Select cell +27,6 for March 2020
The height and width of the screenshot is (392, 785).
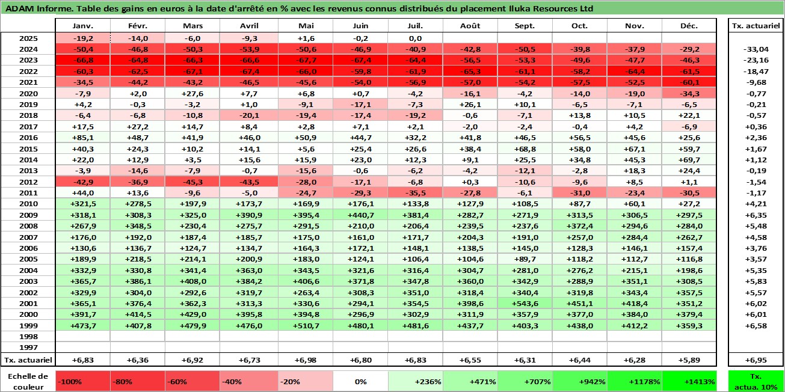point(192,93)
